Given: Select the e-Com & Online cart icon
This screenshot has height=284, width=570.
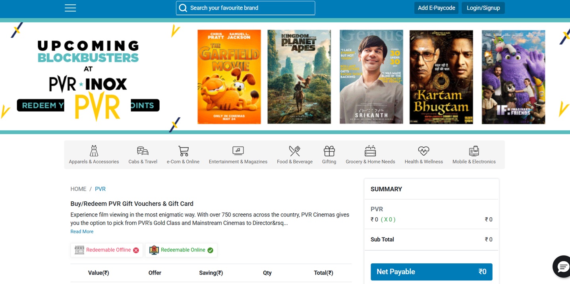Looking at the screenshot, I should click(183, 151).
